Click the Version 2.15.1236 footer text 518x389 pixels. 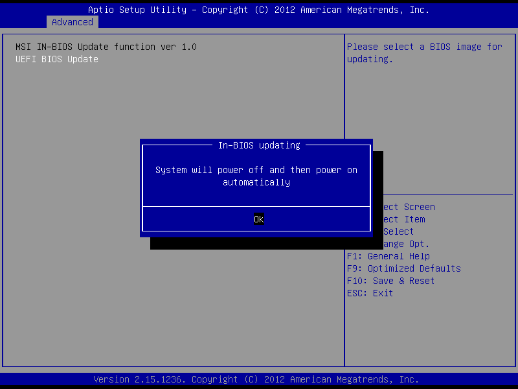256,379
